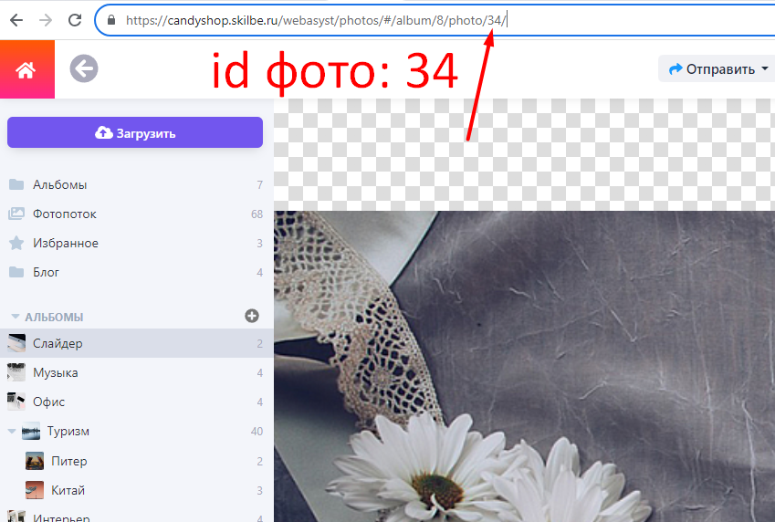Viewport: 775px width, 522px height.
Task: Open the home icon tile
Action: point(26,69)
